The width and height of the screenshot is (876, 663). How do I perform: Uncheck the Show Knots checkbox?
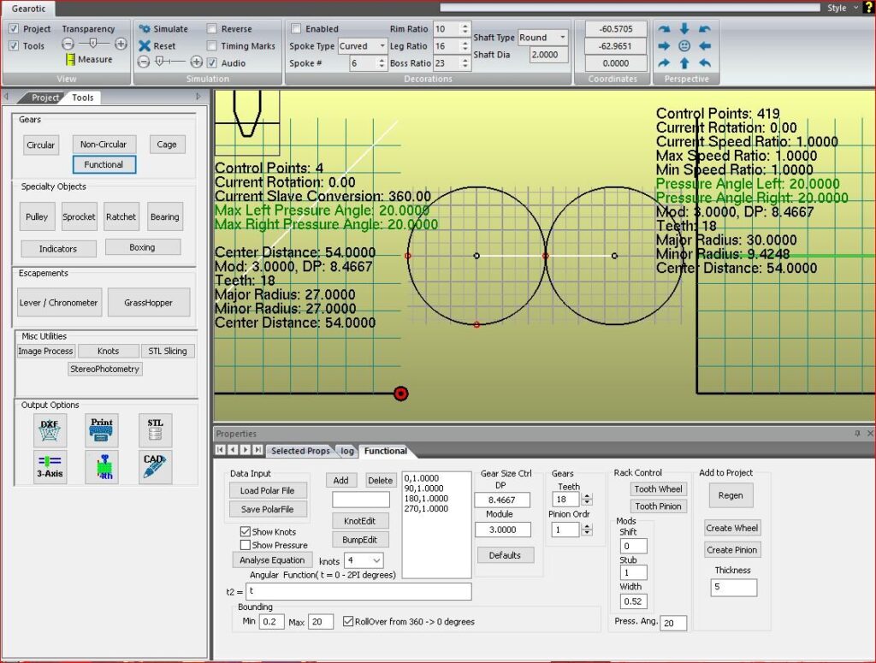[x=246, y=531]
